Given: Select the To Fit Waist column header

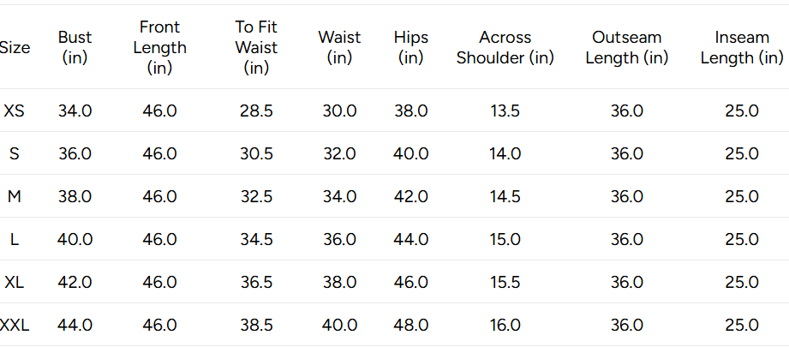Looking at the screenshot, I should click(256, 48).
